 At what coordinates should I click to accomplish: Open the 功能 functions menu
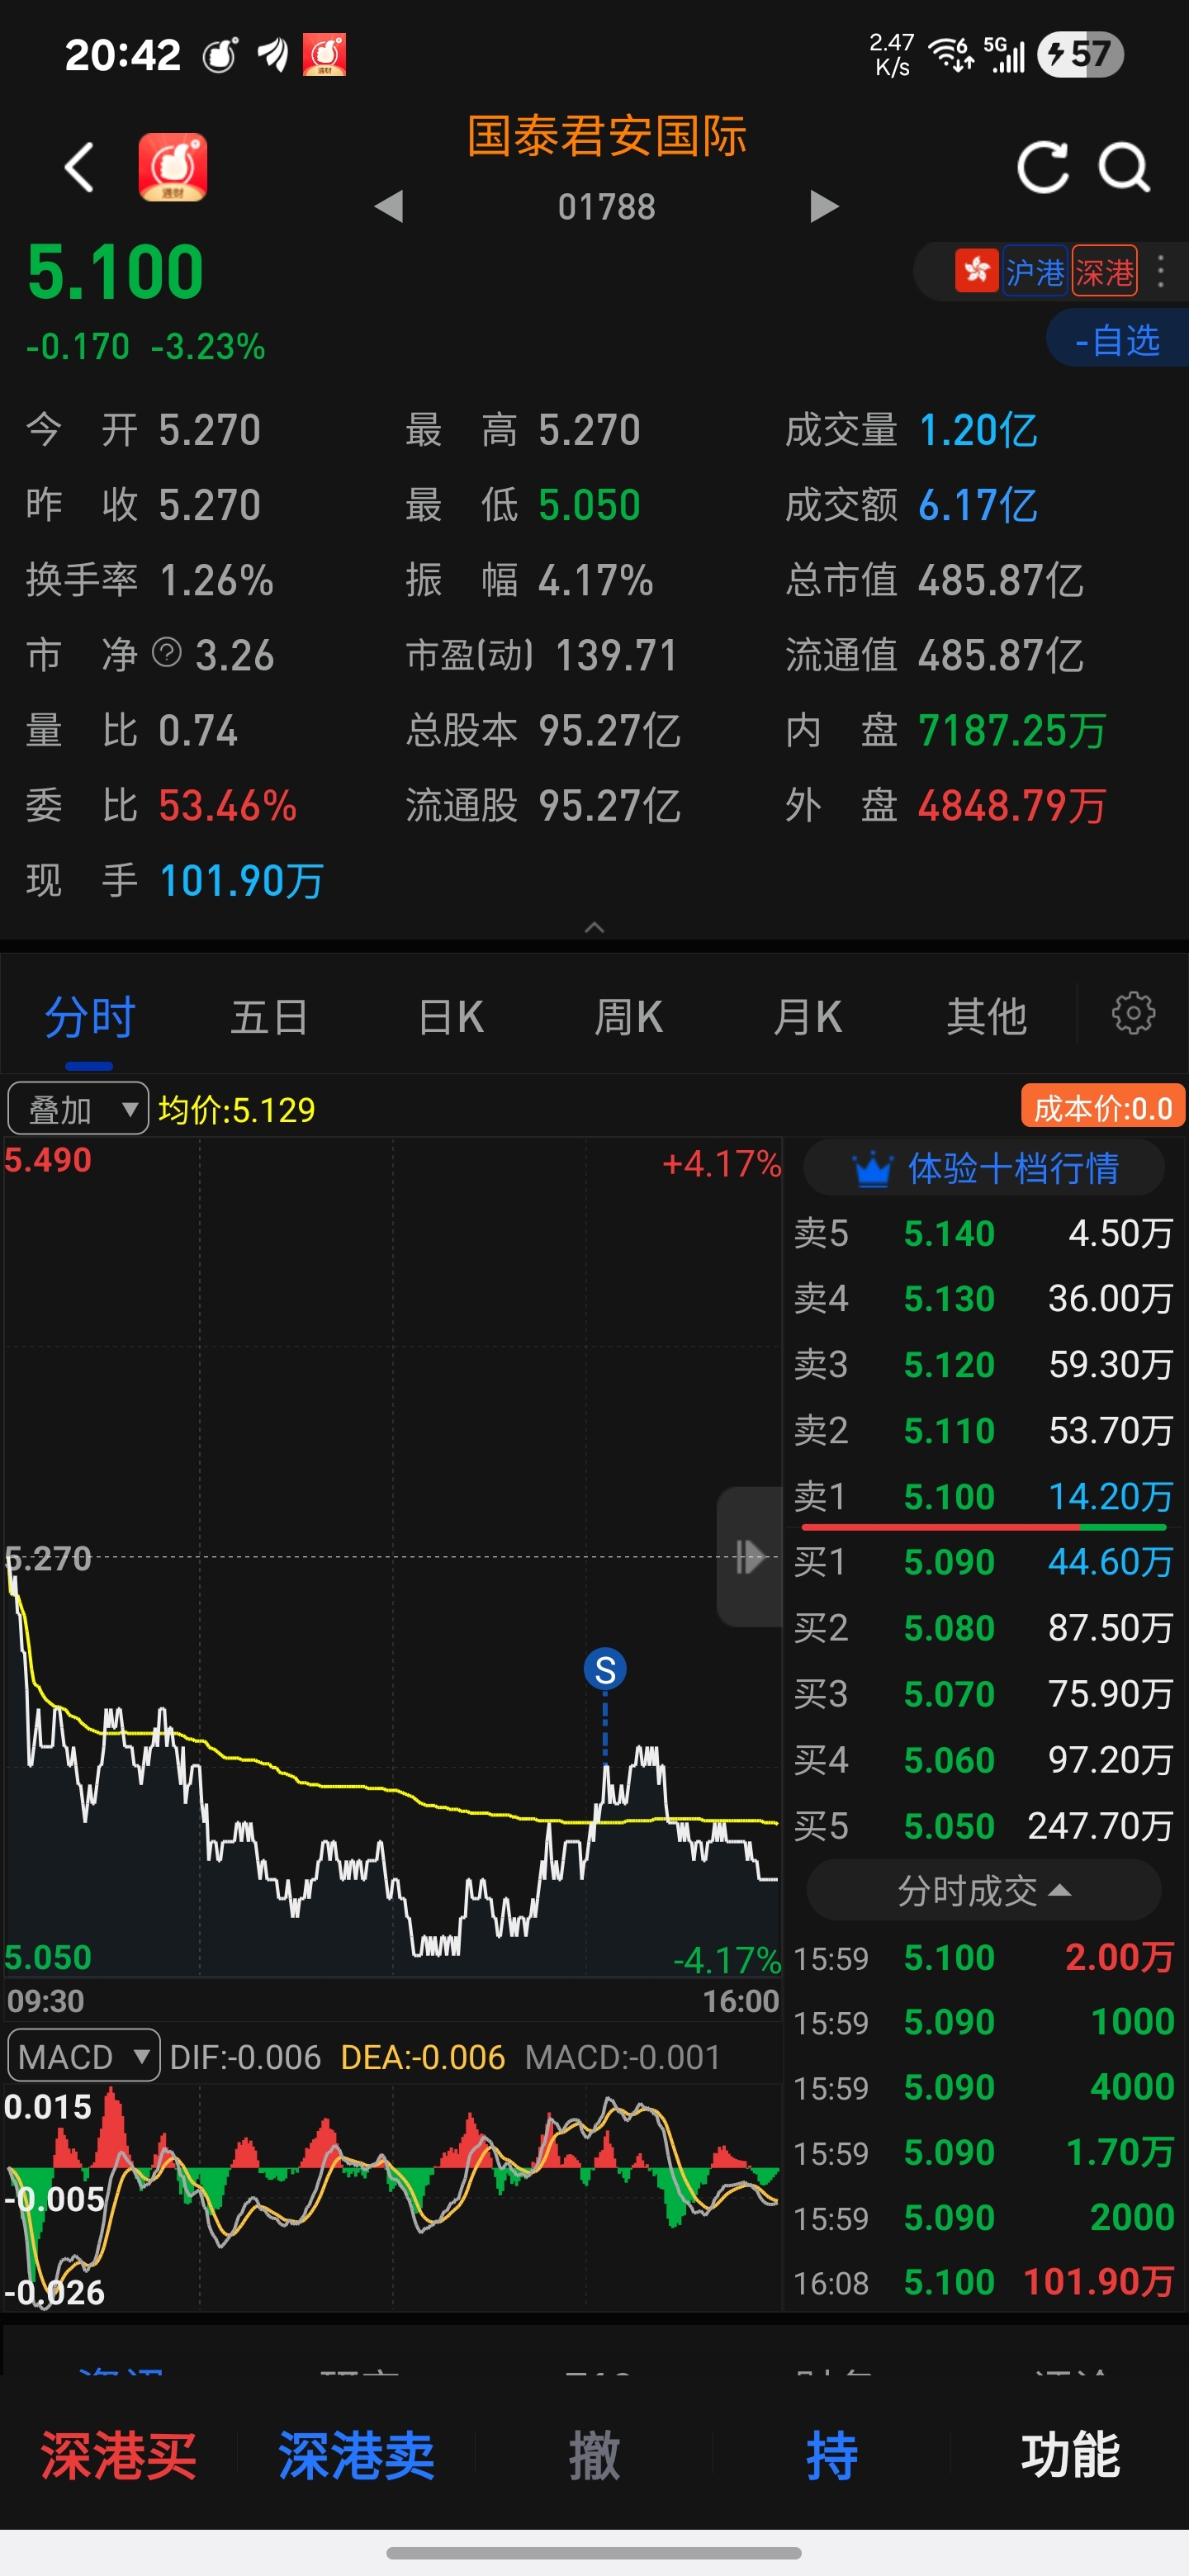click(x=1070, y=2455)
